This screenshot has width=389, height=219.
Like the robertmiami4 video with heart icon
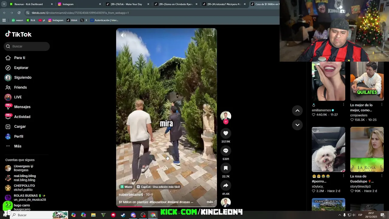[225, 133]
